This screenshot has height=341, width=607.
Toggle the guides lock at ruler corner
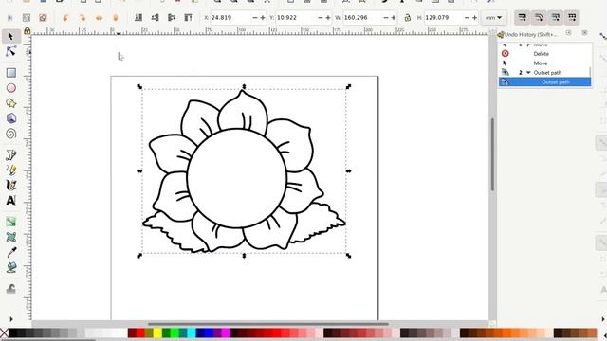click(x=28, y=31)
